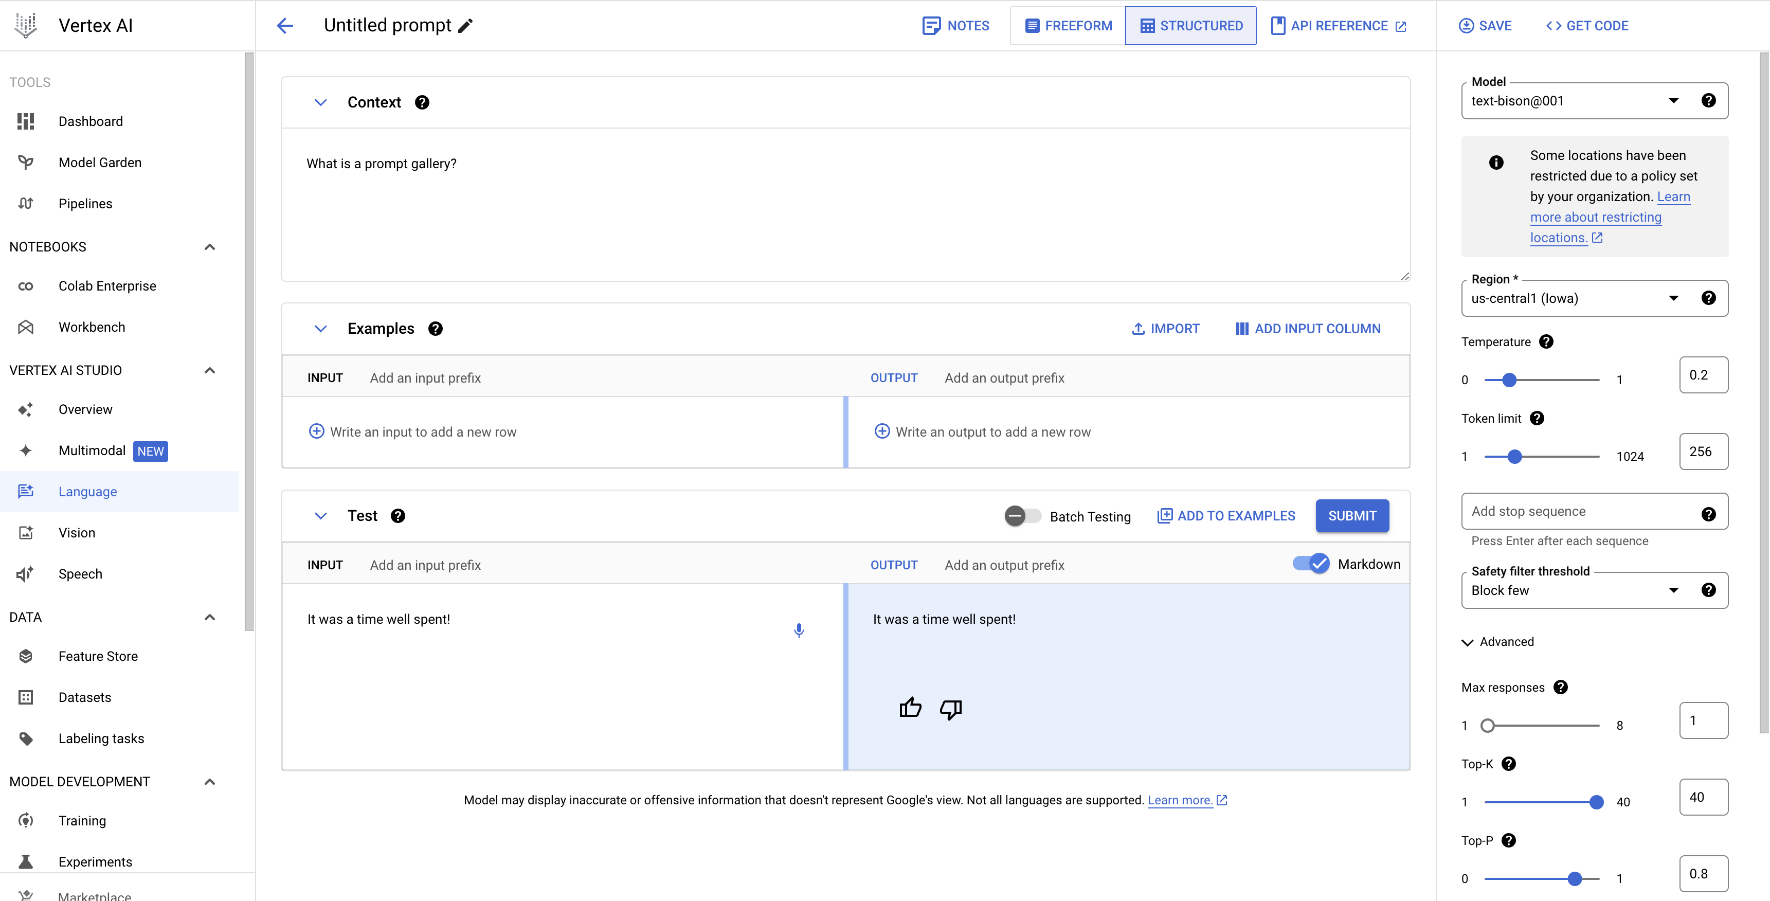
Task: Click the back arrow icon
Action: pos(284,26)
